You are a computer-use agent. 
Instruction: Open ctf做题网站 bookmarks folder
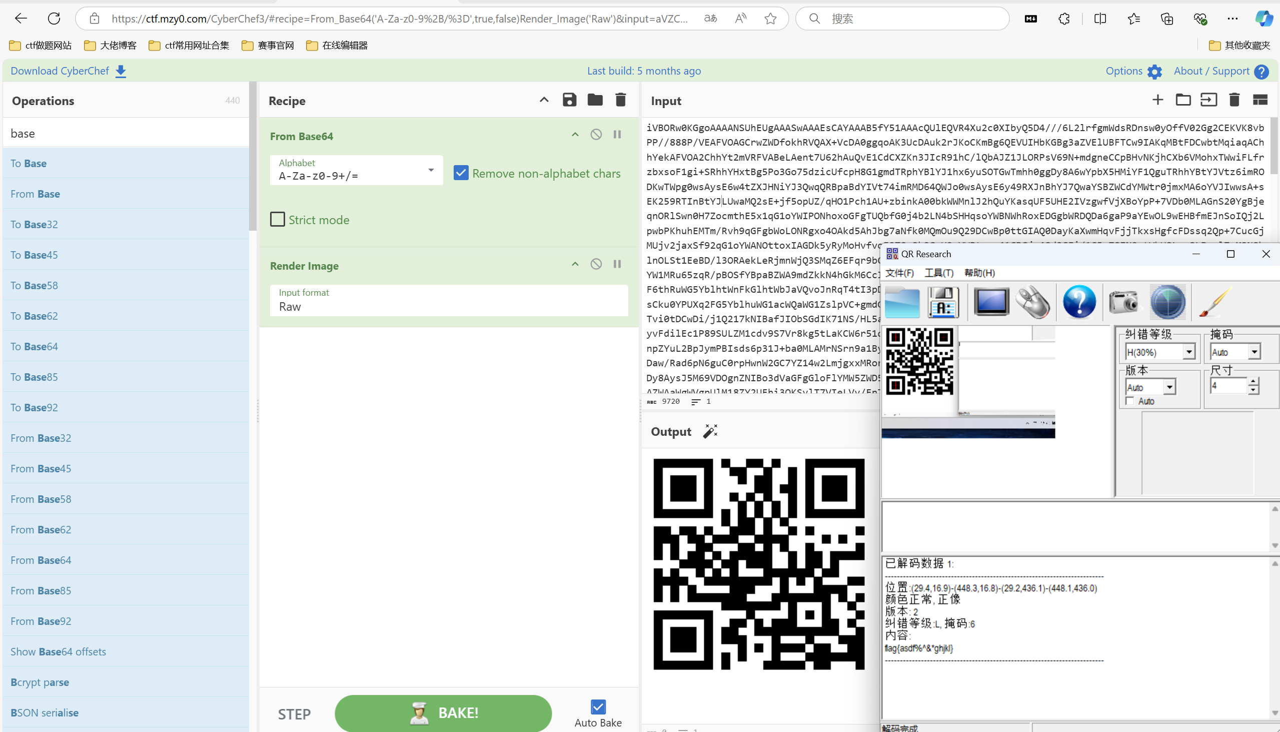coord(40,46)
